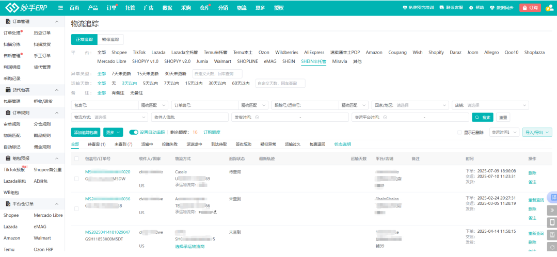
Task: Click the floating refresh icon
Action: 552,247
